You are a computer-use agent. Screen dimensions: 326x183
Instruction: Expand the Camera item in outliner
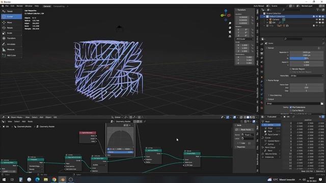[267, 19]
